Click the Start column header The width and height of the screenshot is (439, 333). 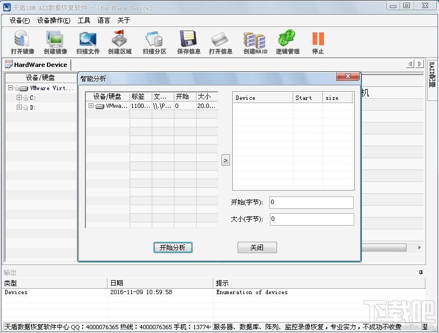click(308, 98)
